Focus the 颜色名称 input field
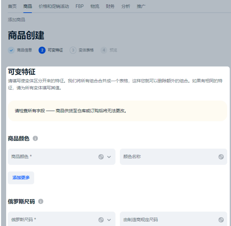The height and width of the screenshot is (226, 231). [x=174, y=157]
